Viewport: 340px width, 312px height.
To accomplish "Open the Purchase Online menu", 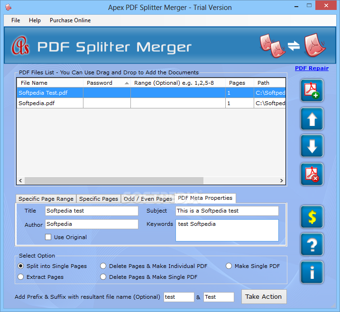I will 70,20.
